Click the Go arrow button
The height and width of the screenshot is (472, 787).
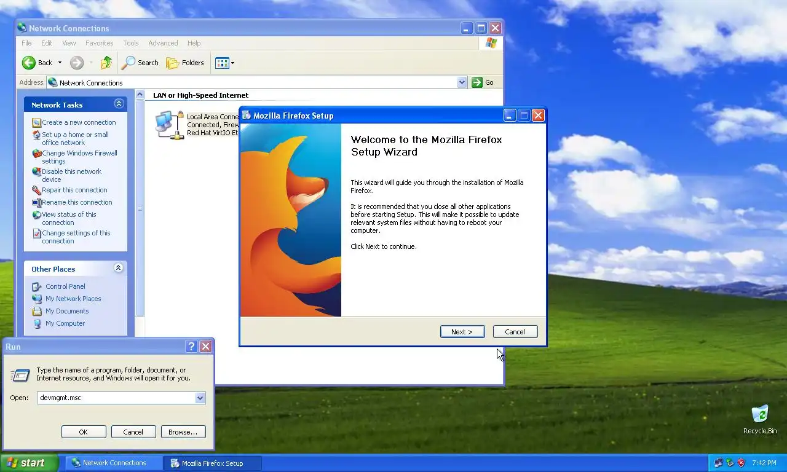coord(477,82)
